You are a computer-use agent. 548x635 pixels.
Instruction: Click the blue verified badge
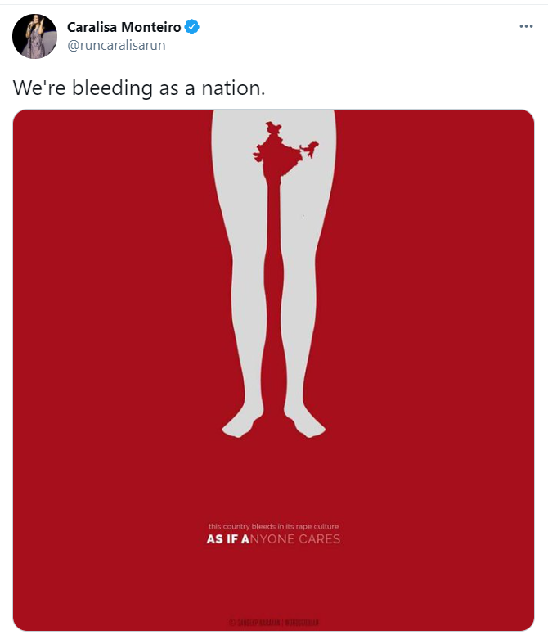(x=192, y=27)
